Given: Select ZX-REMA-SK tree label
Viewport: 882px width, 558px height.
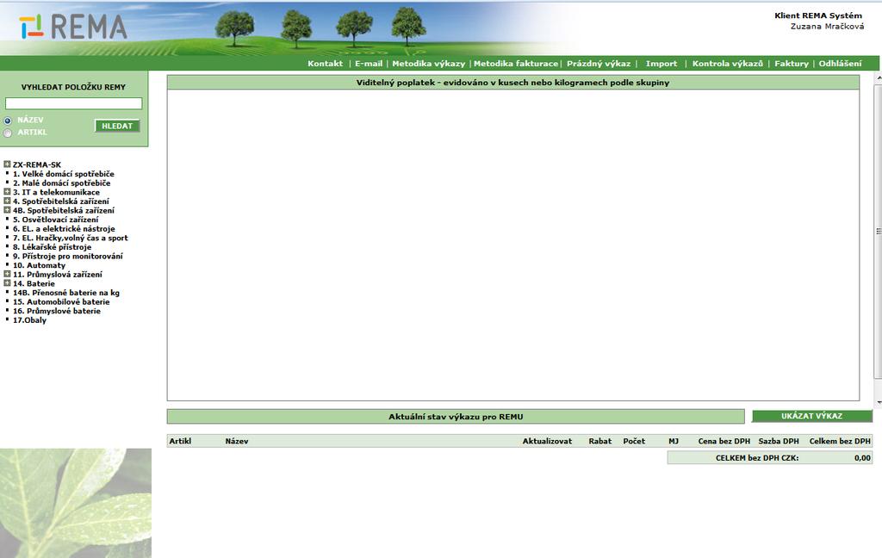Looking at the screenshot, I should click(37, 164).
